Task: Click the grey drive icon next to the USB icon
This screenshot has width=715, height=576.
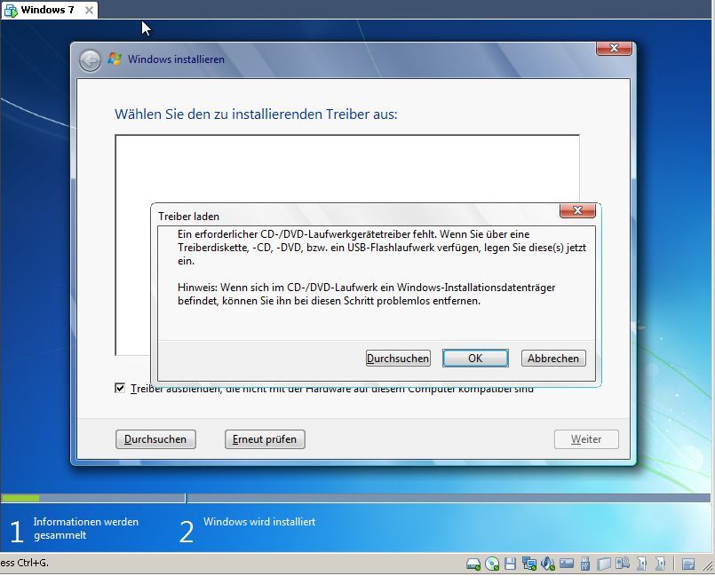Action: [x=604, y=564]
